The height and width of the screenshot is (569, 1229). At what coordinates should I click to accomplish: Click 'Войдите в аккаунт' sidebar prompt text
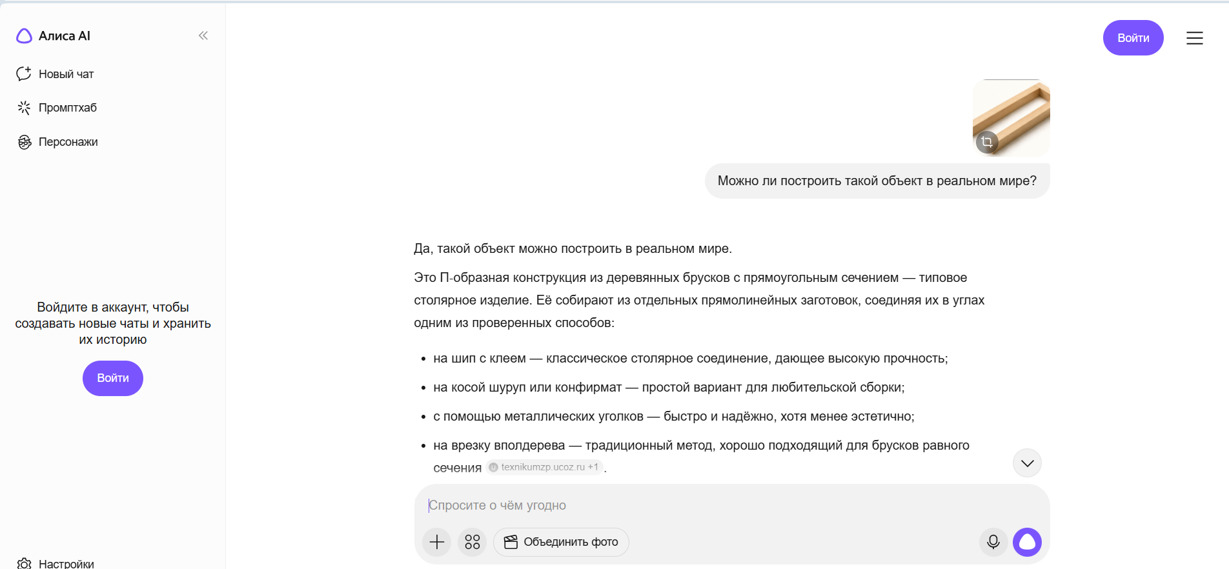tap(113, 323)
